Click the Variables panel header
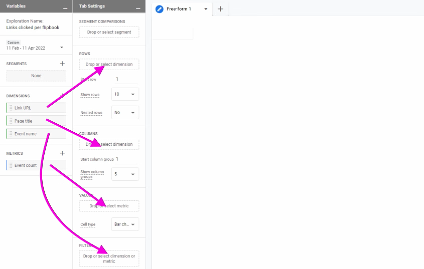 [36, 6]
